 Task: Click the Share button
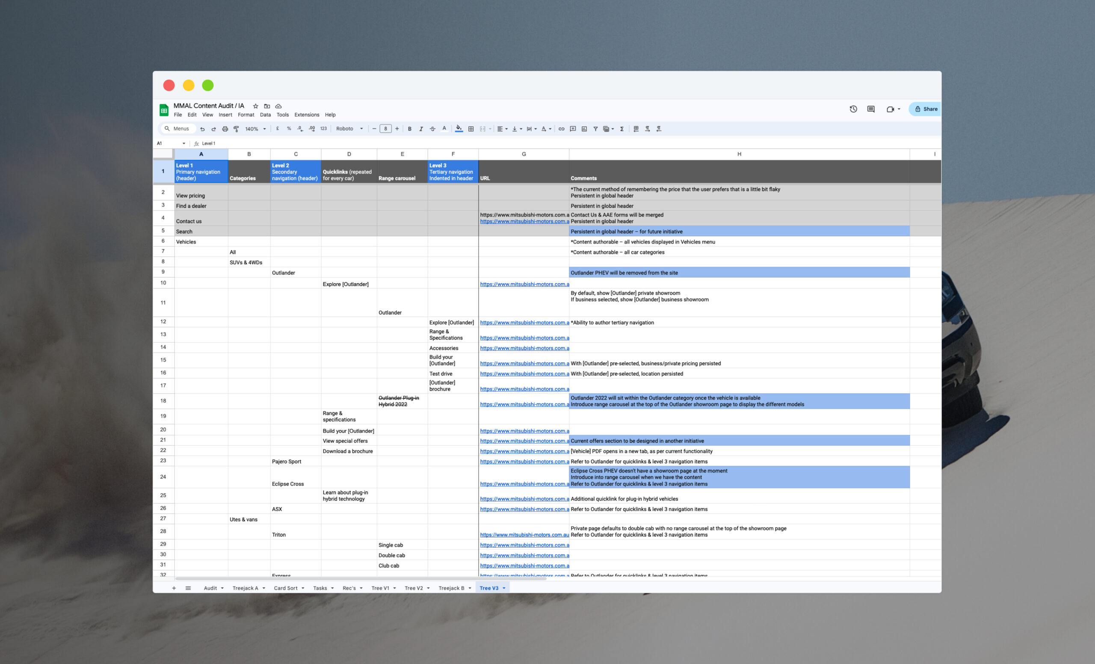926,109
